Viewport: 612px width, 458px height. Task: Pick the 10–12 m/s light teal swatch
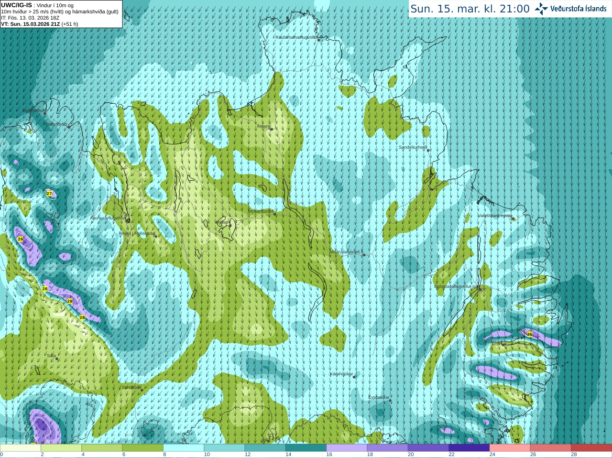click(224, 448)
